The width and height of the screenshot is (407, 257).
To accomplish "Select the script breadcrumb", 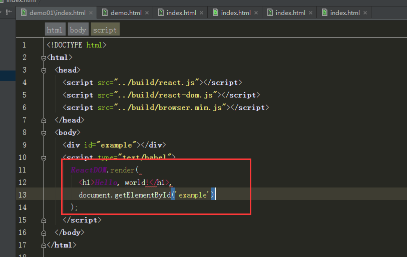I will tap(105, 30).
